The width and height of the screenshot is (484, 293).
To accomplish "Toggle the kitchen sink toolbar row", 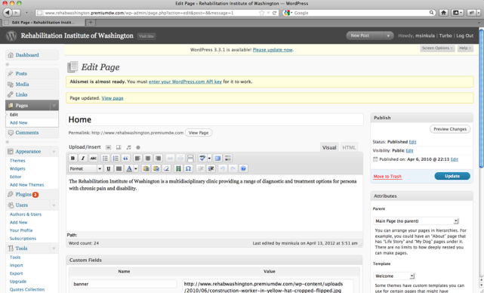I will coord(228,158).
